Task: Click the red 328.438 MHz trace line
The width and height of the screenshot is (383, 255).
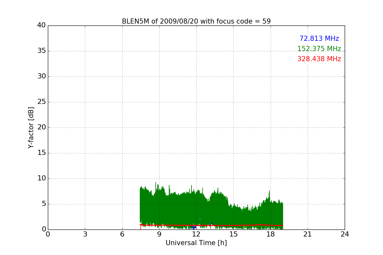Action: 211,225
